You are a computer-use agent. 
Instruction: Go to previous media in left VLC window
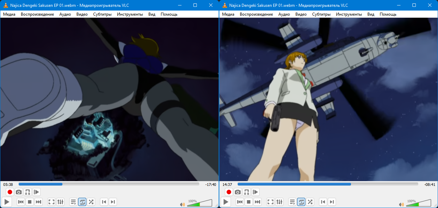click(21, 202)
